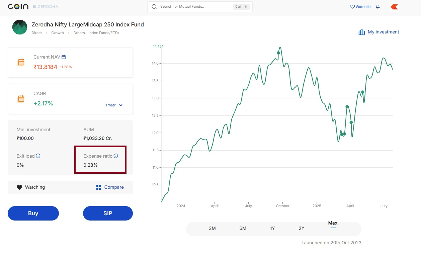421x256 pixels.
Task: Select the 6M chart range
Action: [243, 228]
